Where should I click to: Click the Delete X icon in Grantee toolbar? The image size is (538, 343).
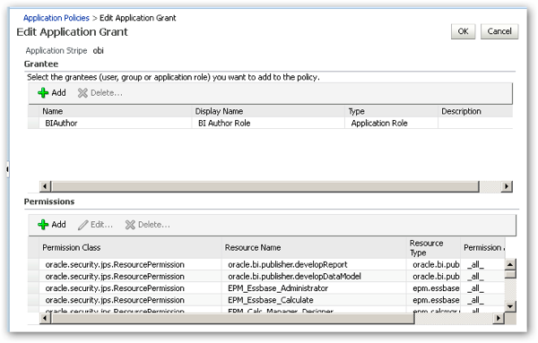pyautogui.click(x=82, y=93)
